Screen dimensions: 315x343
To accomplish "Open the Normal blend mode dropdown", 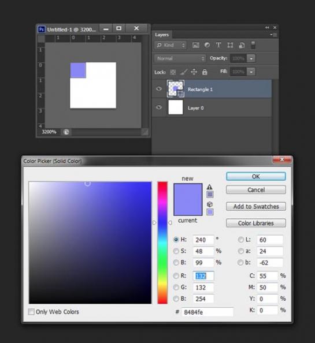I will coord(180,58).
